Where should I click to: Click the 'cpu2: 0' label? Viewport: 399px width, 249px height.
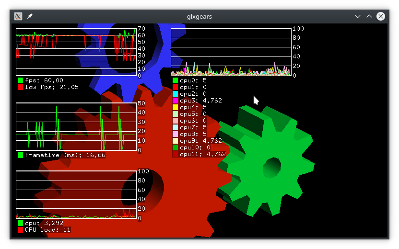tap(193, 94)
